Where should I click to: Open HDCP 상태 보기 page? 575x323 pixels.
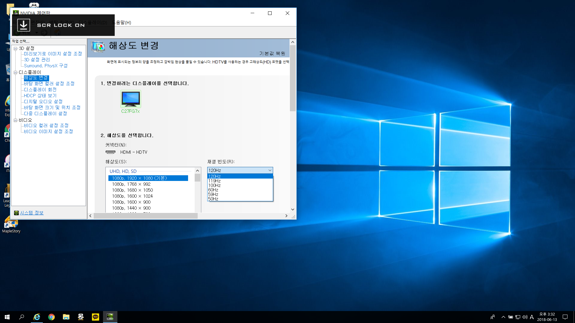click(x=40, y=96)
